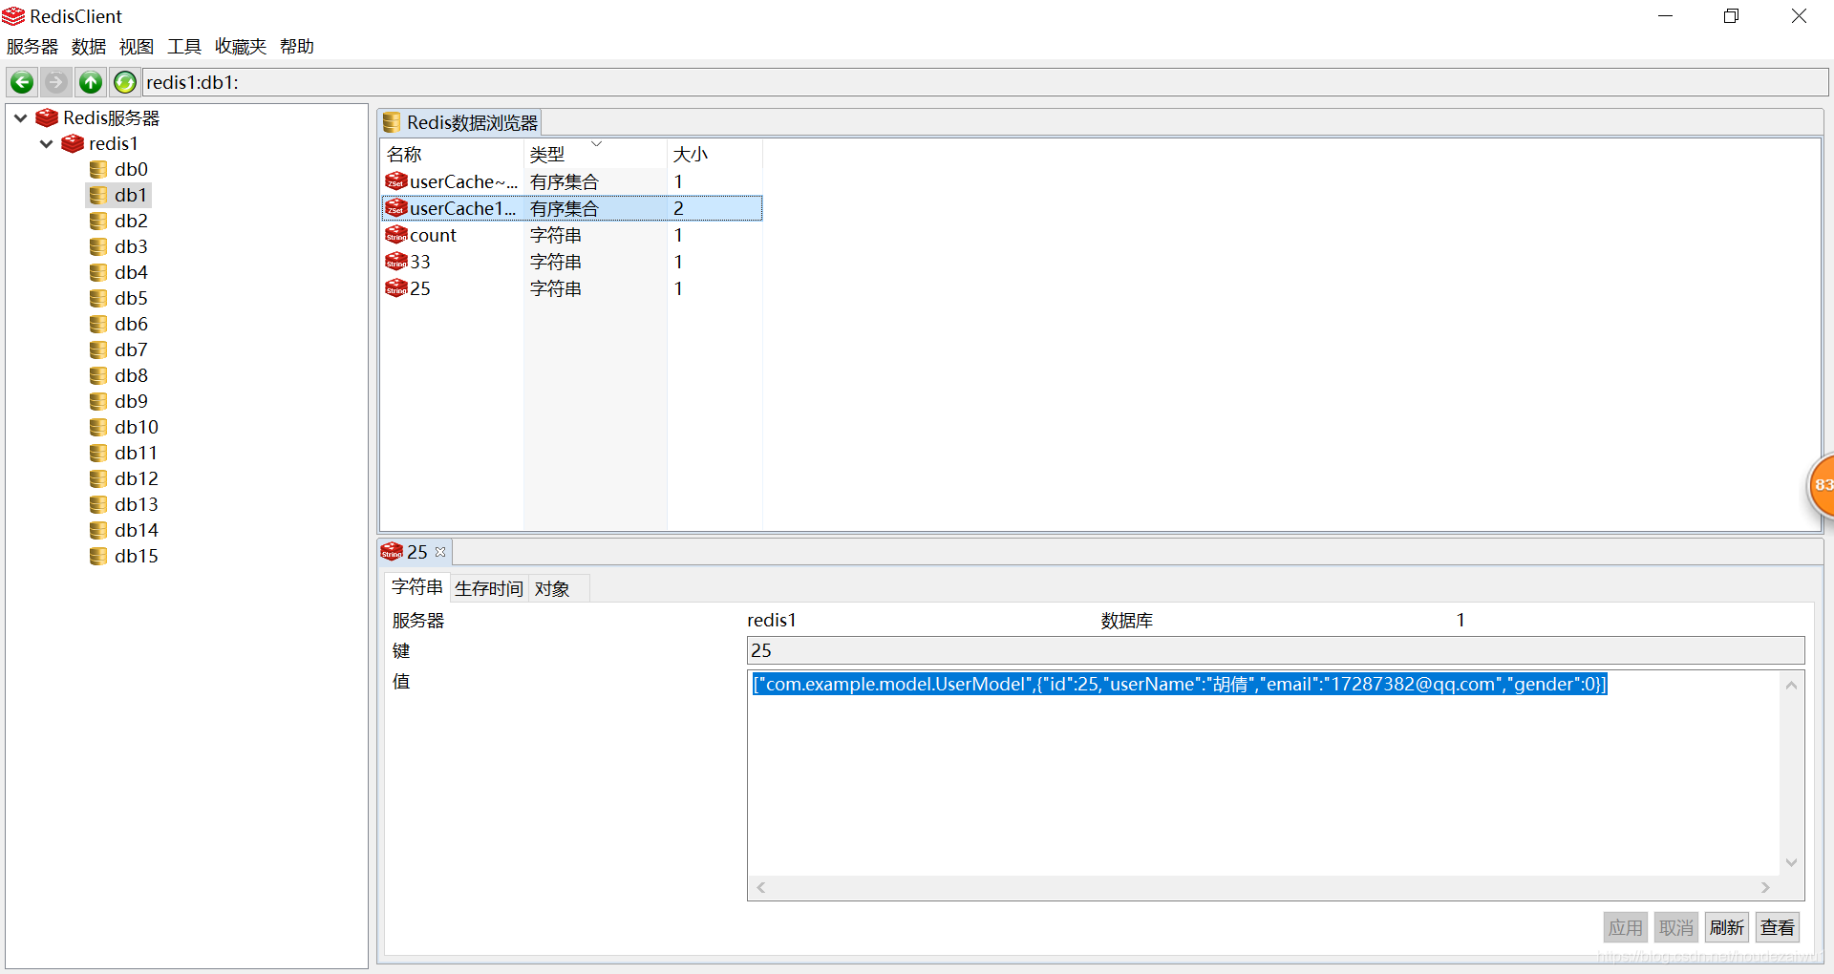This screenshot has width=1834, height=974.
Task: Click the userCache1 sorted set key icon
Action: (395, 207)
